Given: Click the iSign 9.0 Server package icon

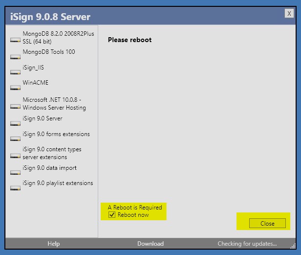Looking at the screenshot, I should [15, 123].
